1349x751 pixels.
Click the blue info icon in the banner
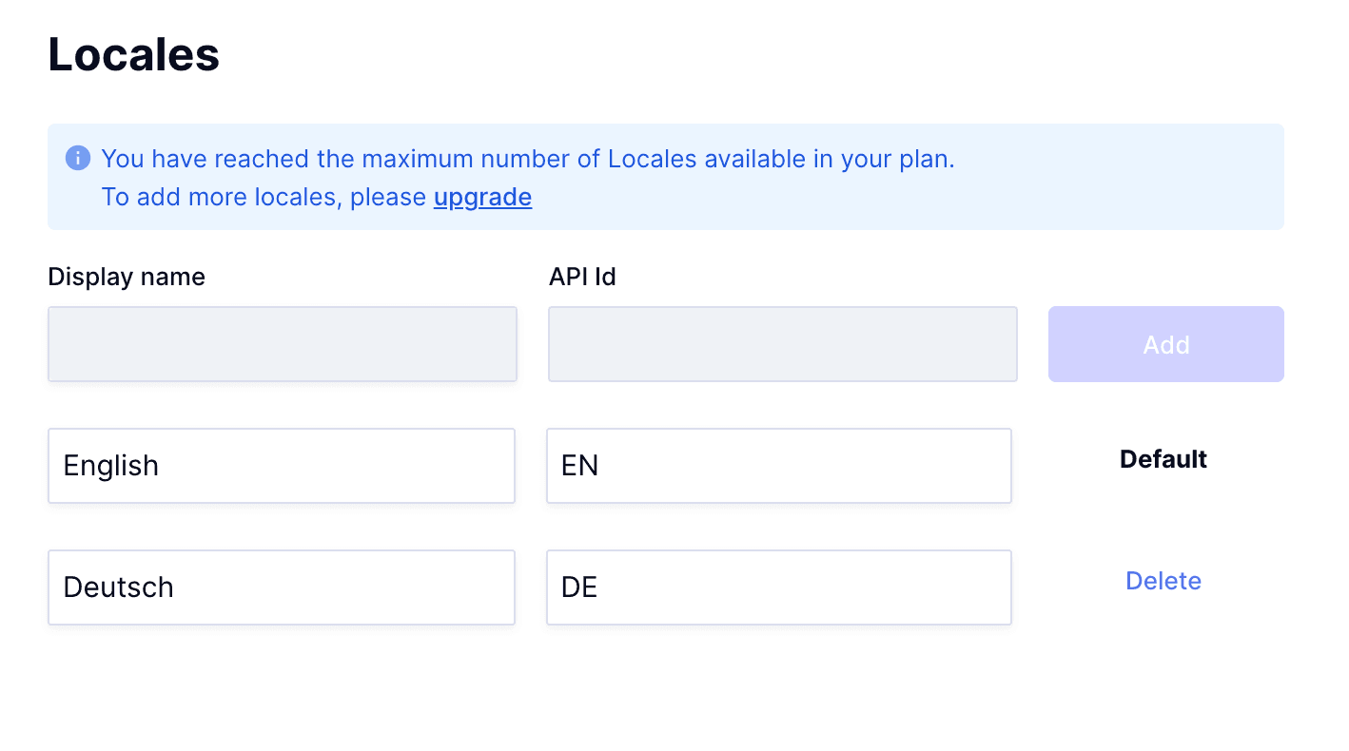point(78,158)
